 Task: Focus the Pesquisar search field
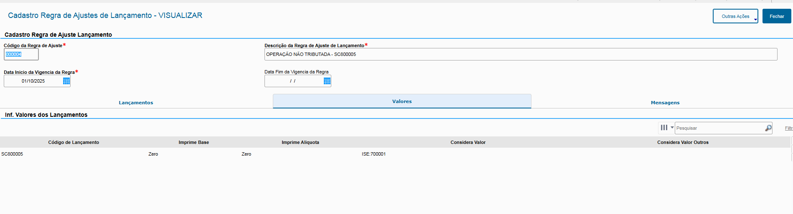tap(719, 128)
